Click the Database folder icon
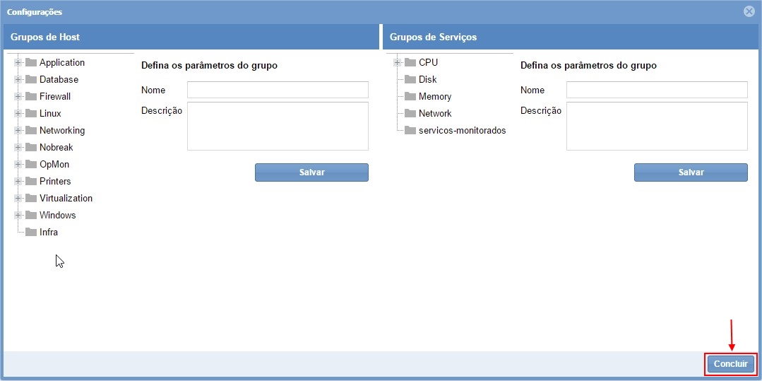This screenshot has height=381, width=762. [31, 79]
